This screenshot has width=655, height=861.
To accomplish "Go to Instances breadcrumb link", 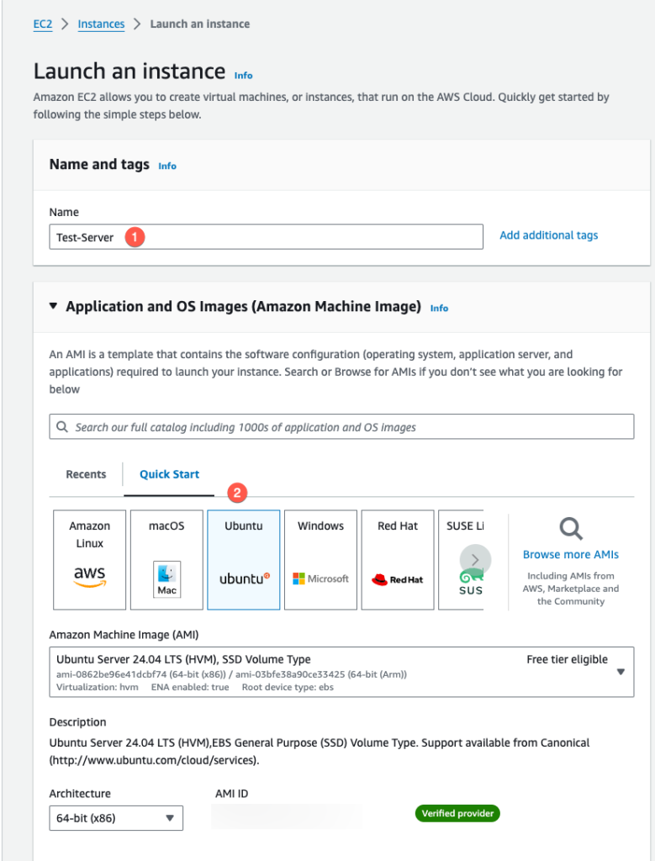I will [x=101, y=24].
